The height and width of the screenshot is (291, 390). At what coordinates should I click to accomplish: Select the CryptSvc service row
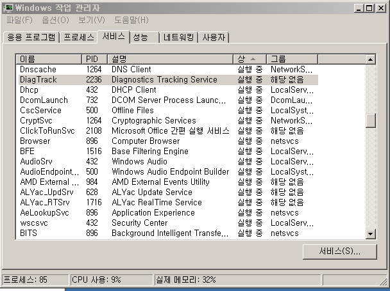168,120
